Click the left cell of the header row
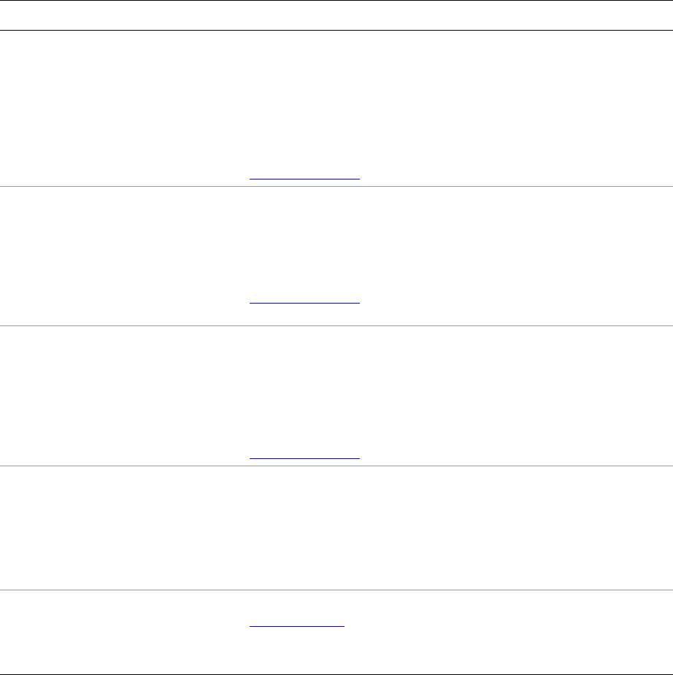 coord(124,15)
